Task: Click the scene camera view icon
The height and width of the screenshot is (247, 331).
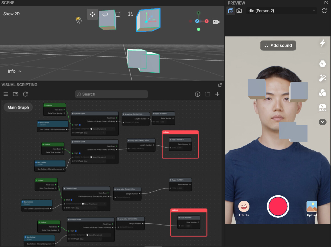Action: pos(216,22)
